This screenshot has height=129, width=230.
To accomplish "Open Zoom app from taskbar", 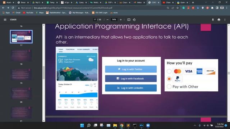I will 148,125.
